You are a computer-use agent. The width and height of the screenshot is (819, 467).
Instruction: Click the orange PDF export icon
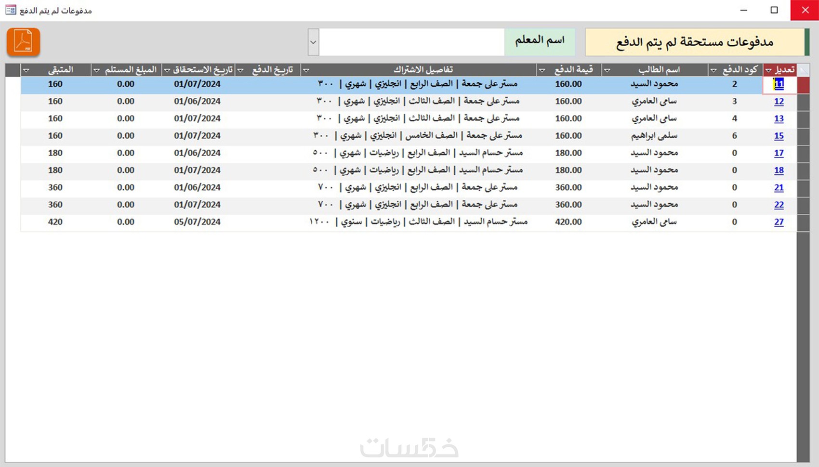pos(23,42)
